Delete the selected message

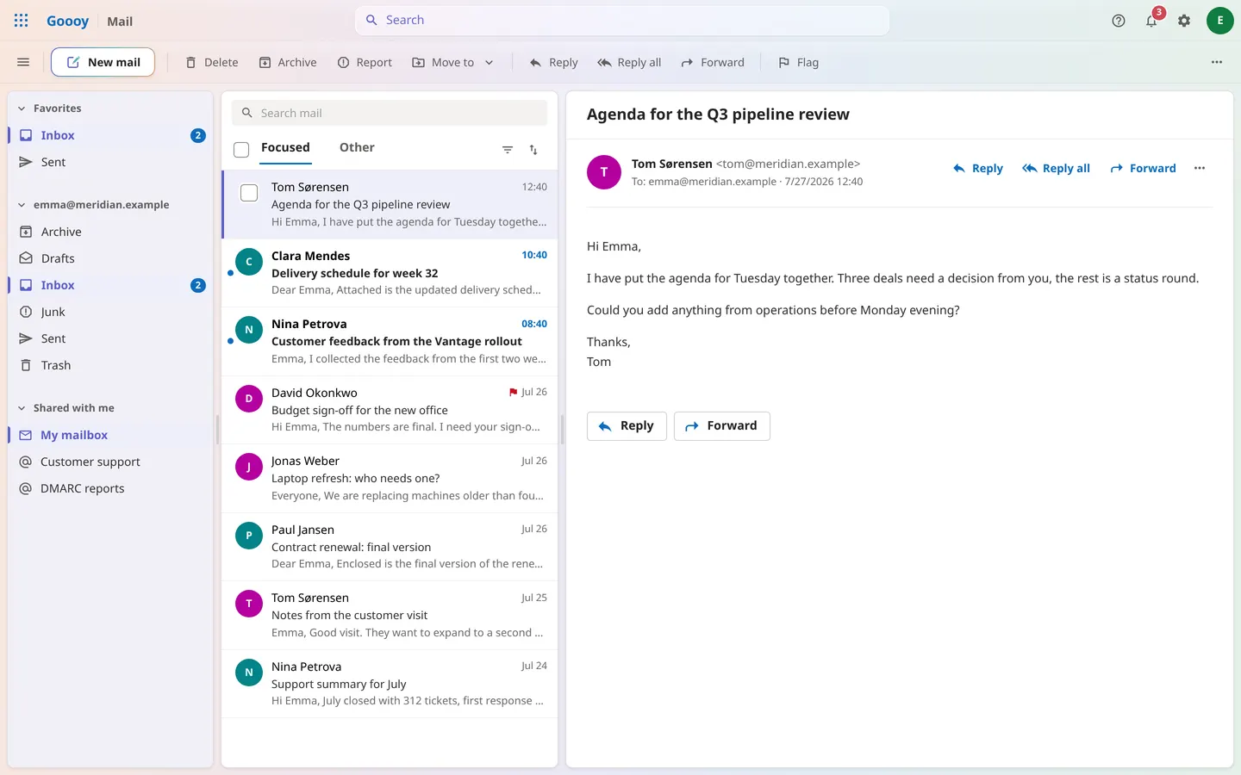212,62
